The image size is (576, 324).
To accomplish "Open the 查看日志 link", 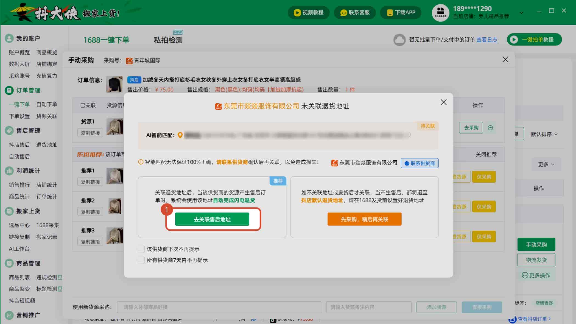I will coord(487,40).
